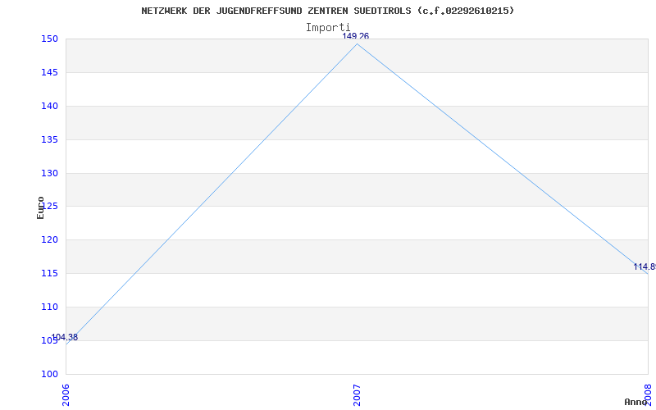
Task: Click the 2007 peak data point on line
Action: (x=357, y=44)
